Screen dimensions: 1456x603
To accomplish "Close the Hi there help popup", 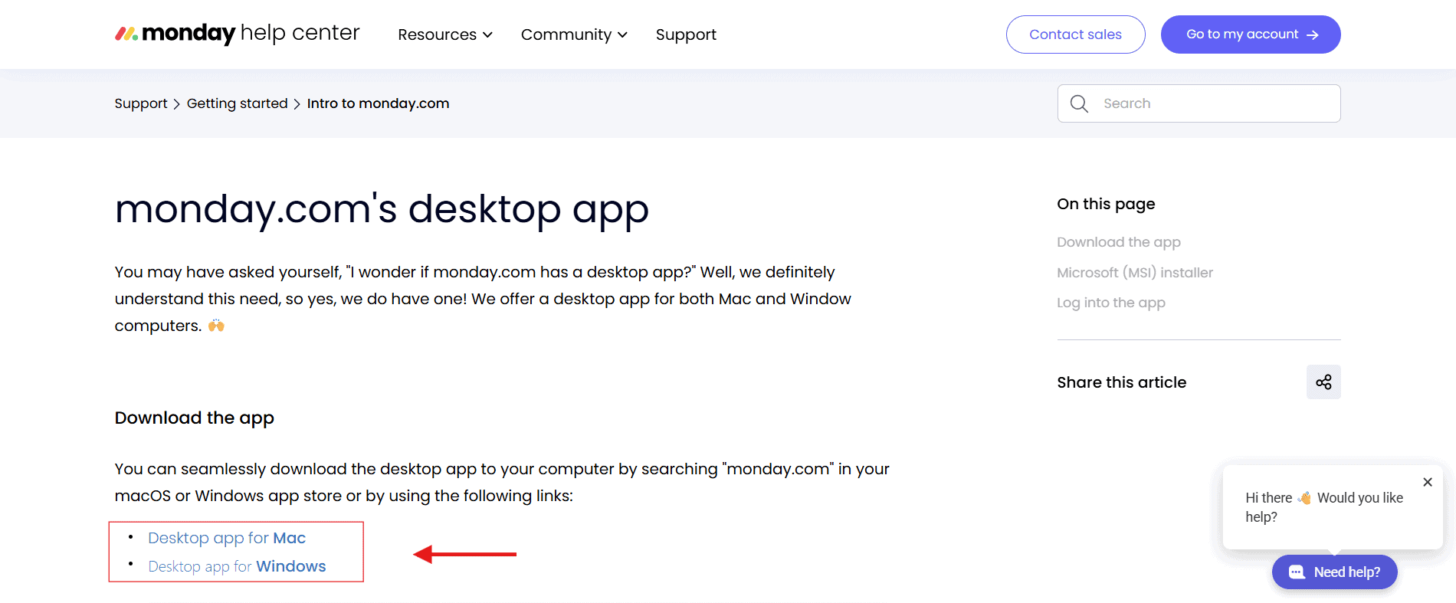I will pos(1428,482).
